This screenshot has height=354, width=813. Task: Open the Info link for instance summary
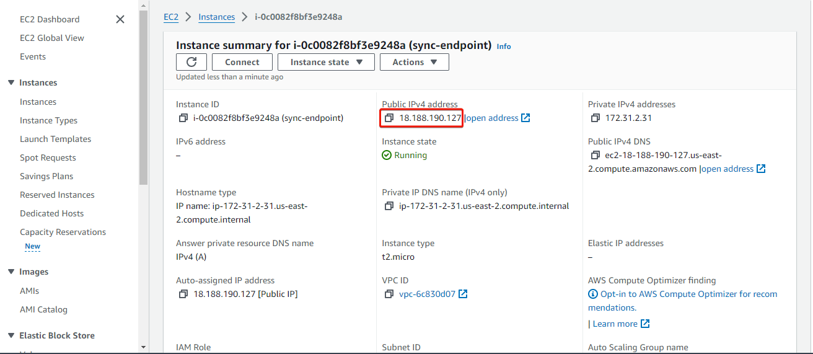[504, 46]
